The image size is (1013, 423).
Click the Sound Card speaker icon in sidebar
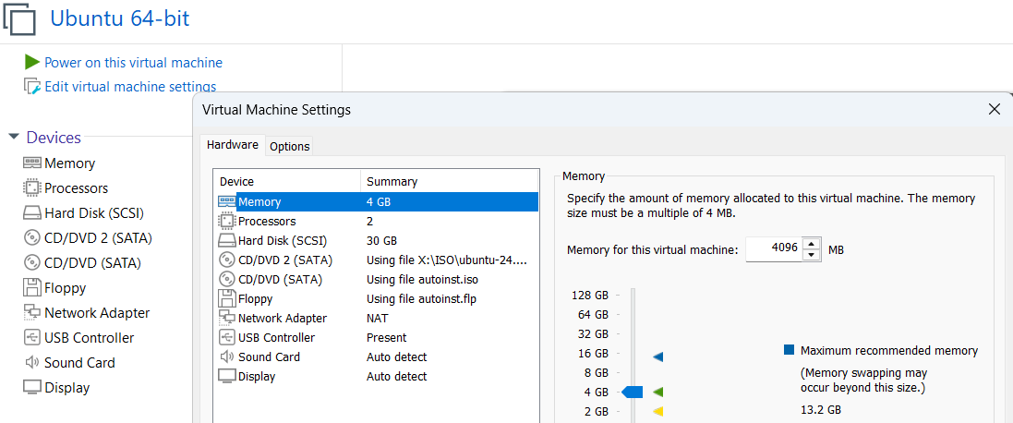32,363
